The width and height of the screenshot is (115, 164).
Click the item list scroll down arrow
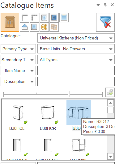click(x=111, y=157)
